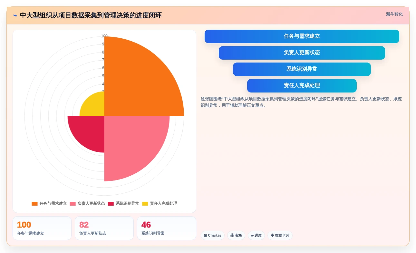Toggle 任务与需求建立 orange legend swatch

34,204
